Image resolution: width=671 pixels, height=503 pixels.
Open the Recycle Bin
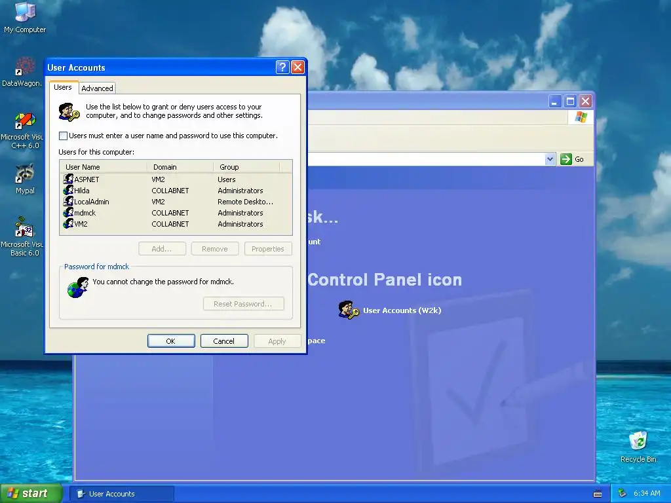(638, 447)
